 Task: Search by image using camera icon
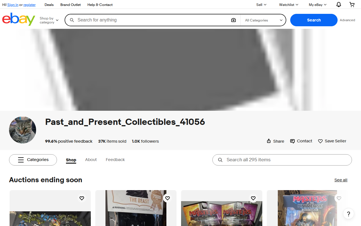tap(233, 20)
